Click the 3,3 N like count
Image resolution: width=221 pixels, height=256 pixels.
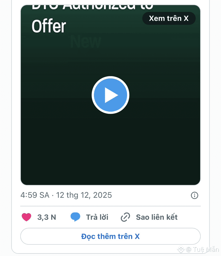[x=47, y=217]
